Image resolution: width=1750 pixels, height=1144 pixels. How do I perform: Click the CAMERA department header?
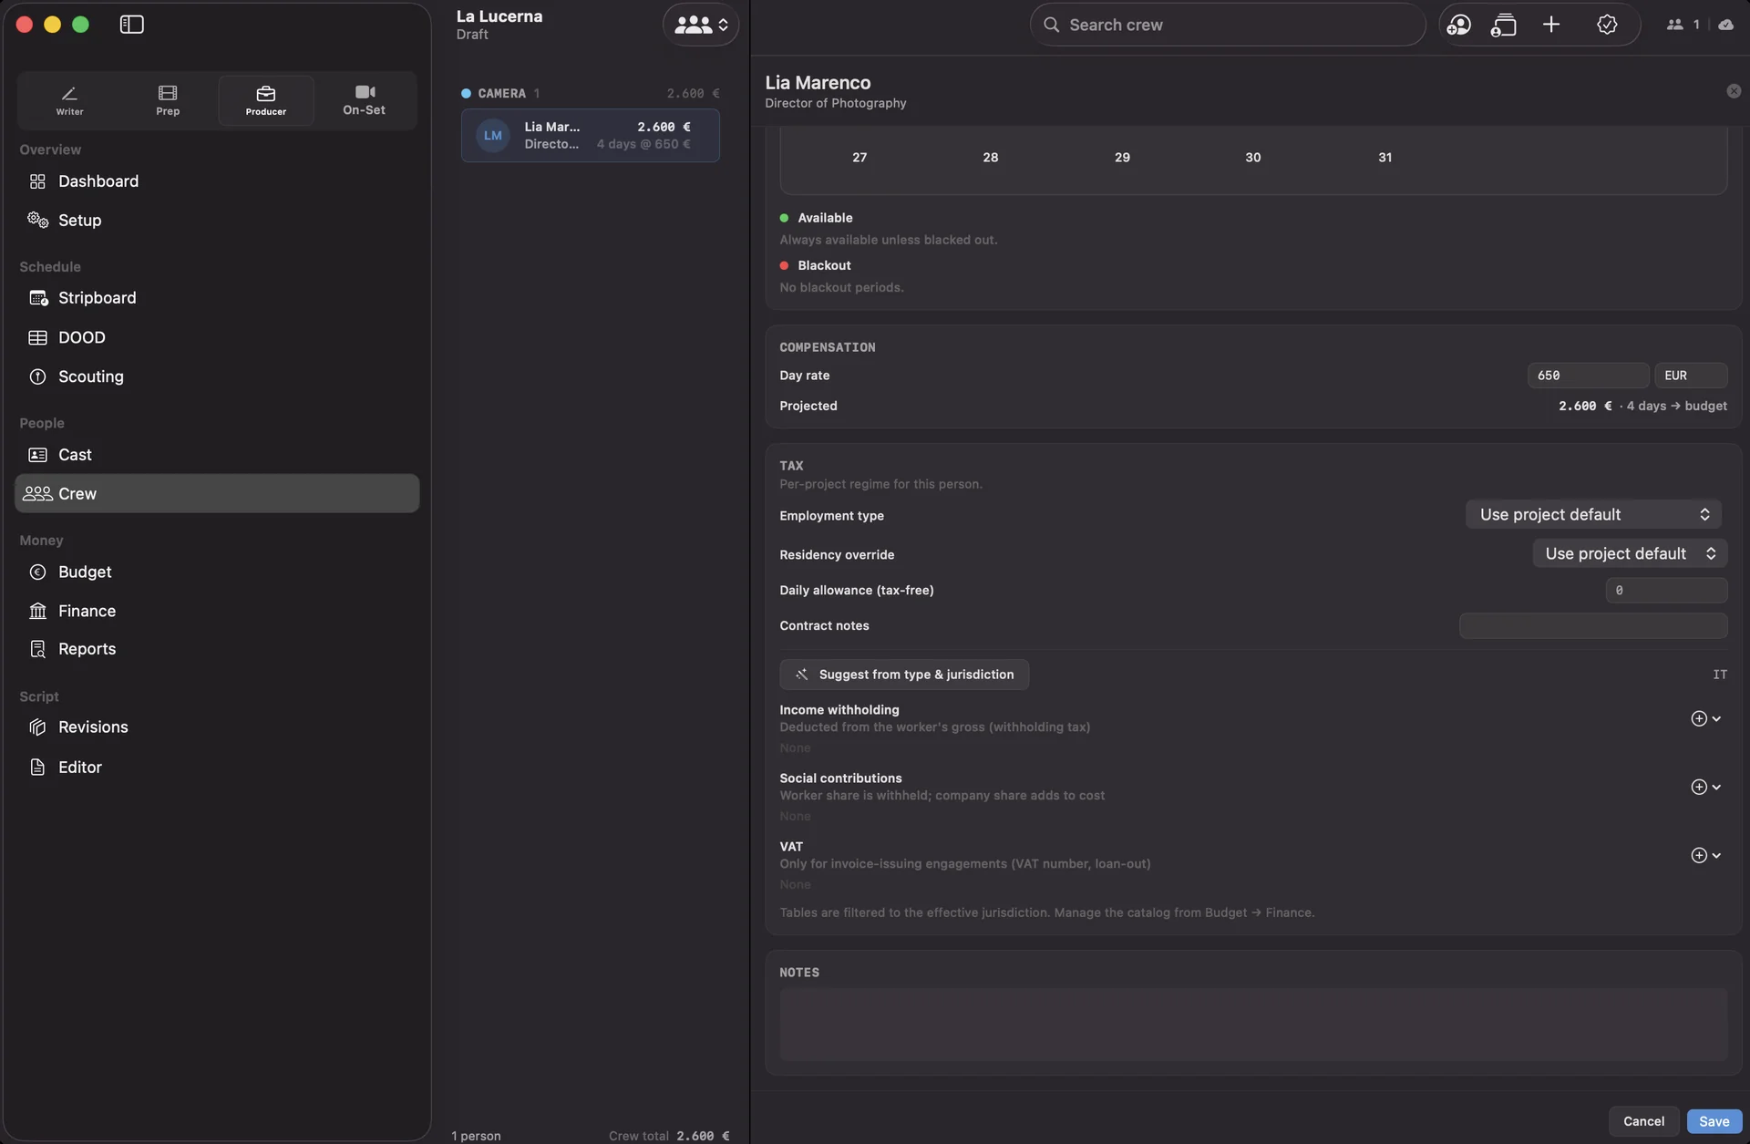click(x=590, y=93)
